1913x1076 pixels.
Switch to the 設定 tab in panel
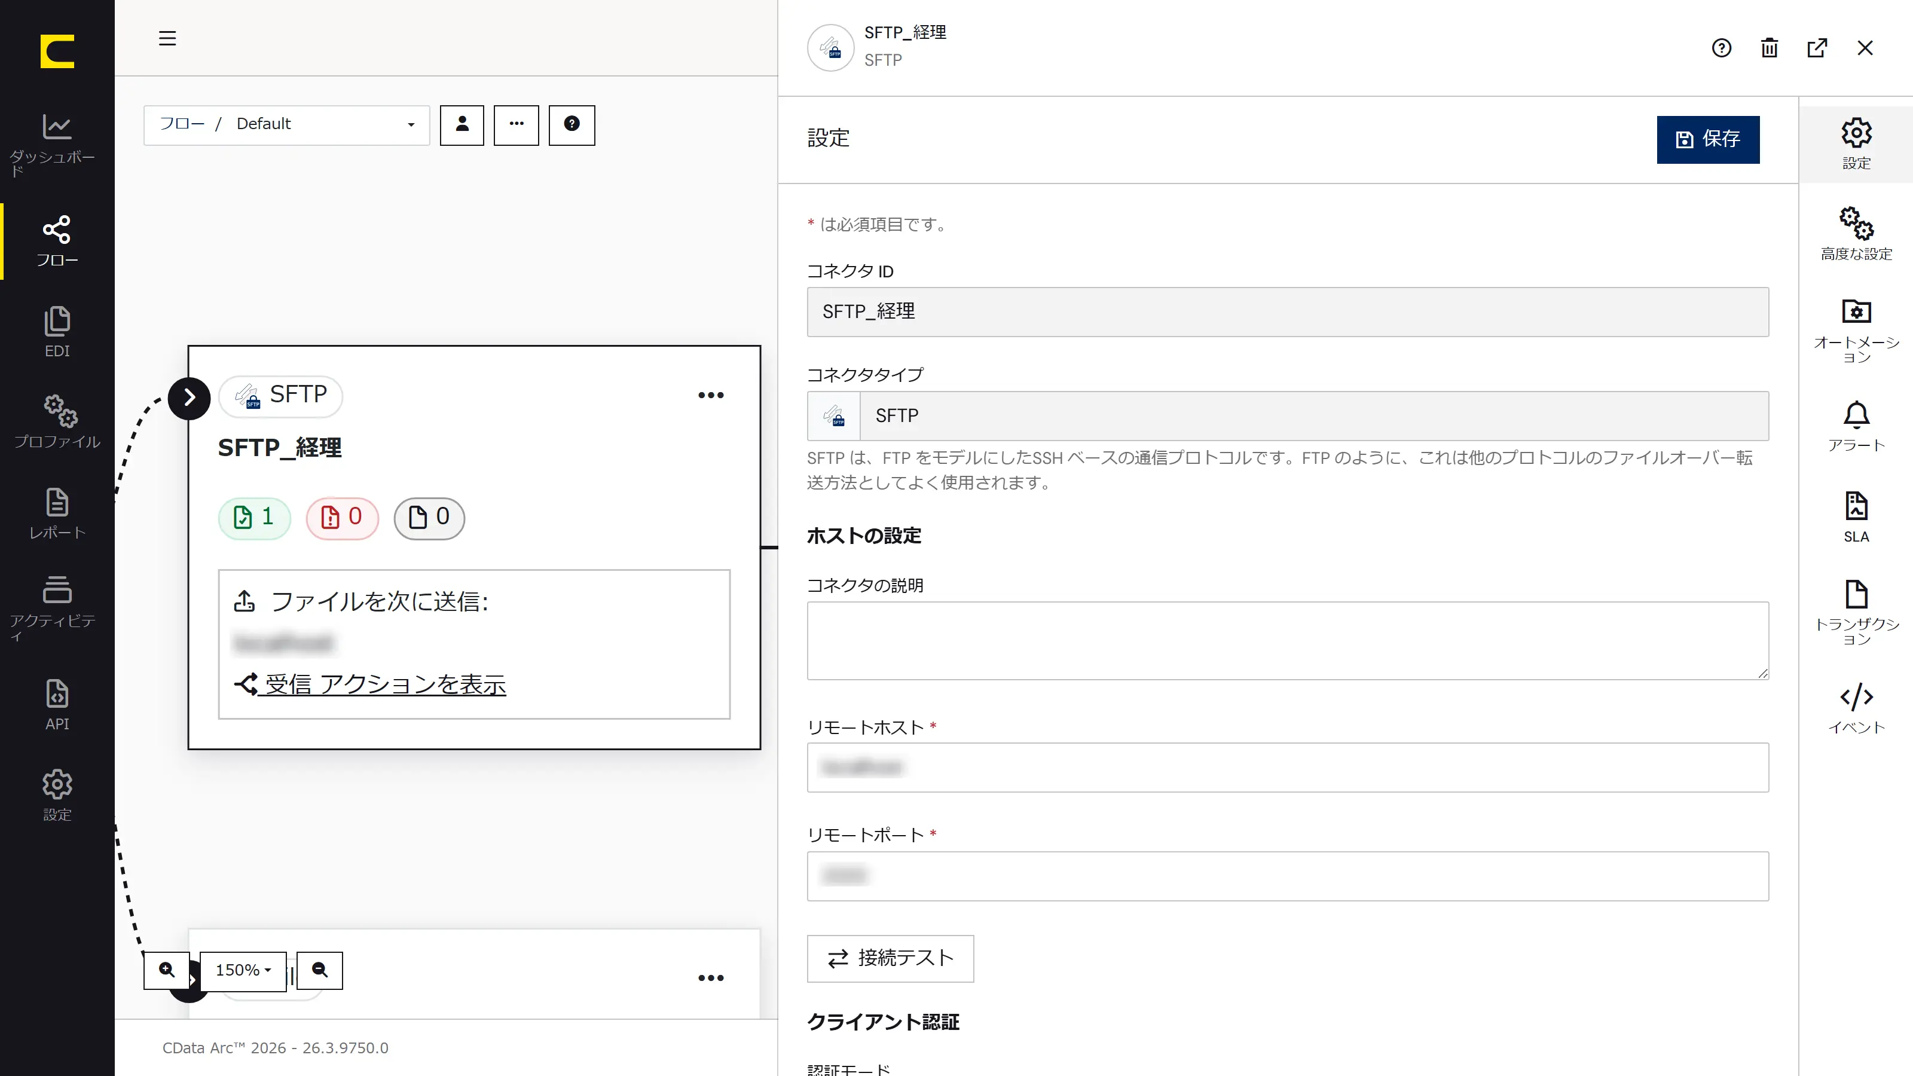[1856, 145]
